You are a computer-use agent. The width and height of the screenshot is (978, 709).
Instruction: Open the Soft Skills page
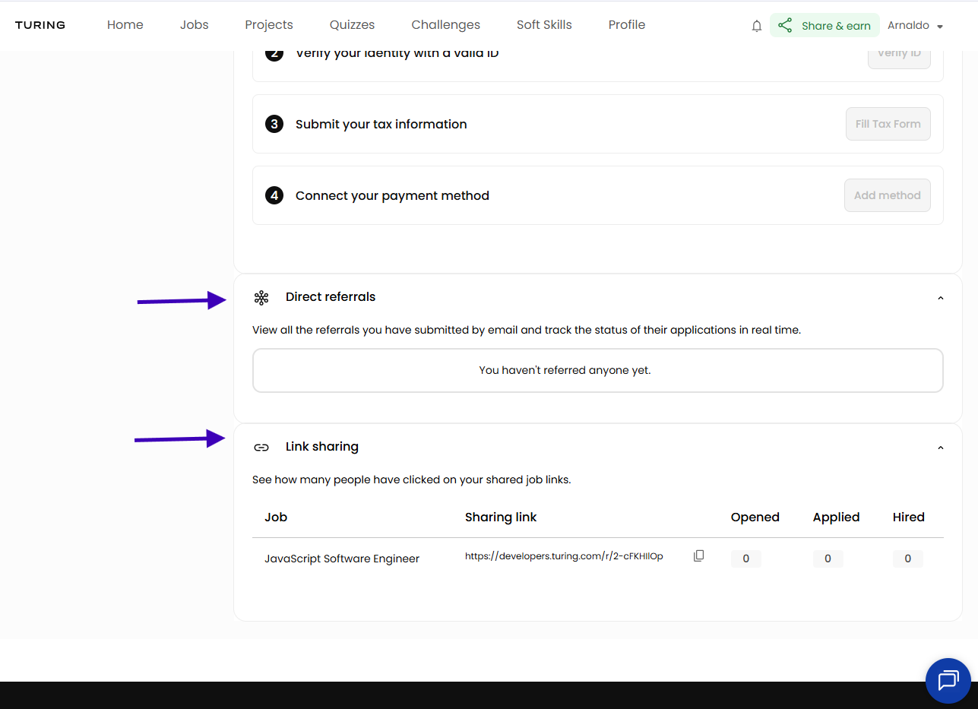pos(543,24)
